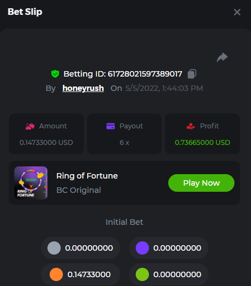Select the purple color bet circle
251x286 pixels.
click(x=142, y=248)
